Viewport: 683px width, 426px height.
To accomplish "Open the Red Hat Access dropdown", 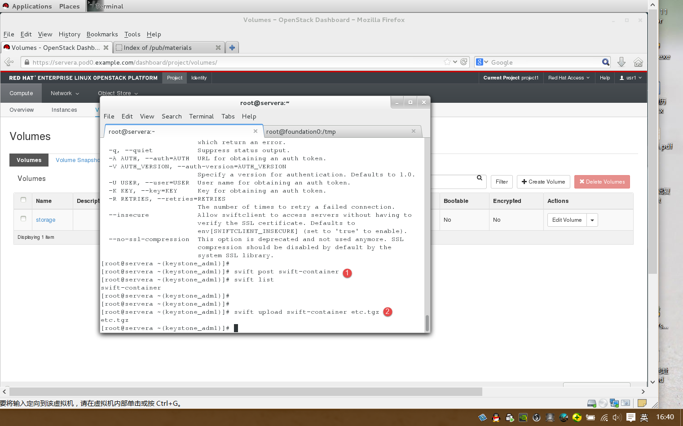I will tap(569, 78).
